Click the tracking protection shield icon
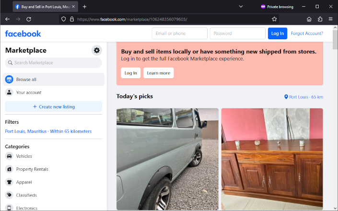This screenshot has width=338, height=211. (63, 19)
